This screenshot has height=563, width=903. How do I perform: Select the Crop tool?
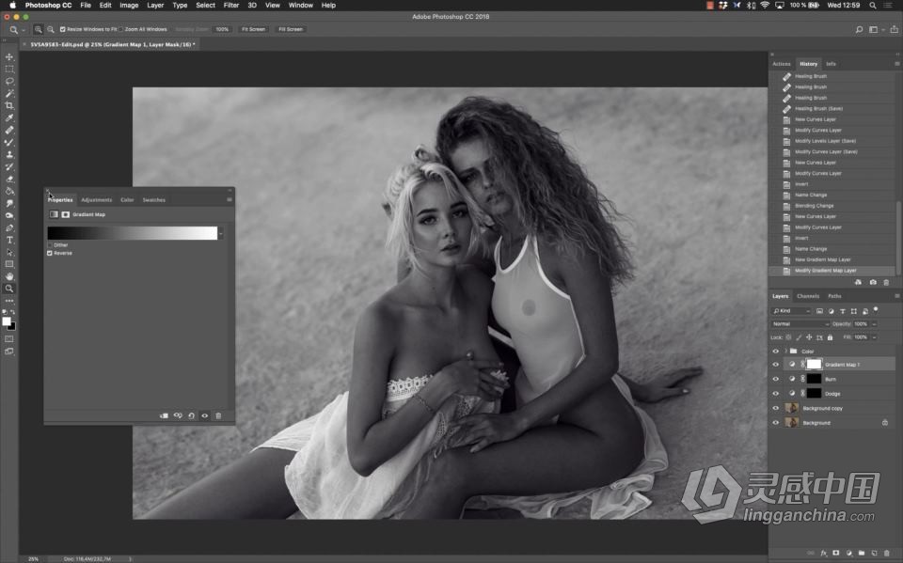[x=10, y=105]
